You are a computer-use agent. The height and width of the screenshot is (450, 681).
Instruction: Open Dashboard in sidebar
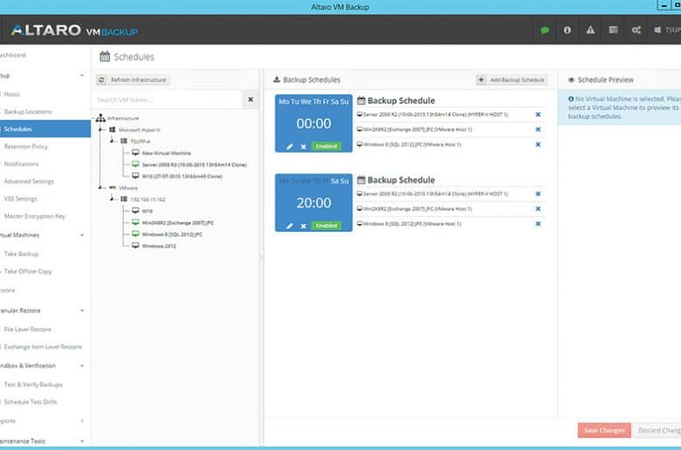(x=13, y=55)
